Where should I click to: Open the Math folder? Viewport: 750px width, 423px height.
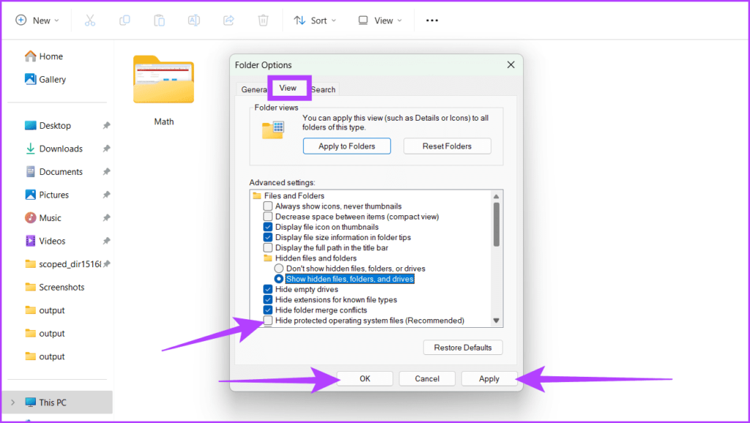click(163, 81)
